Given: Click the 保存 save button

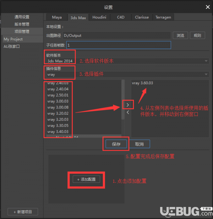Looking at the screenshot, I should click(x=116, y=144).
